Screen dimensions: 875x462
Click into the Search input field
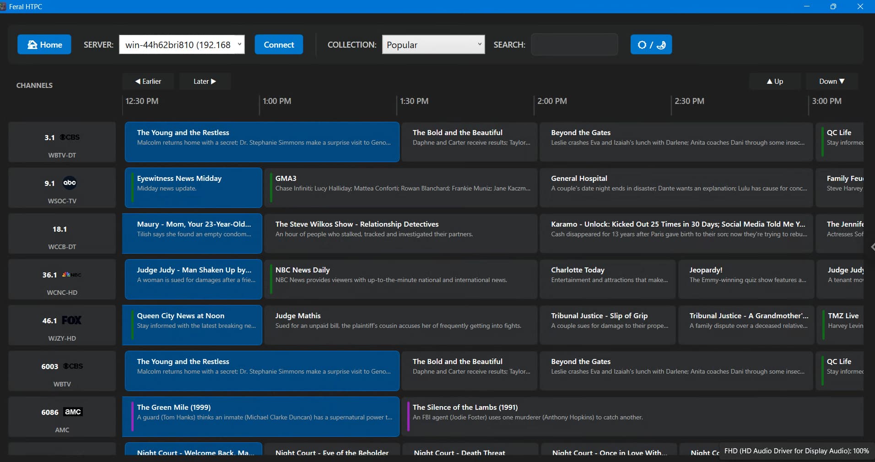[574, 44]
